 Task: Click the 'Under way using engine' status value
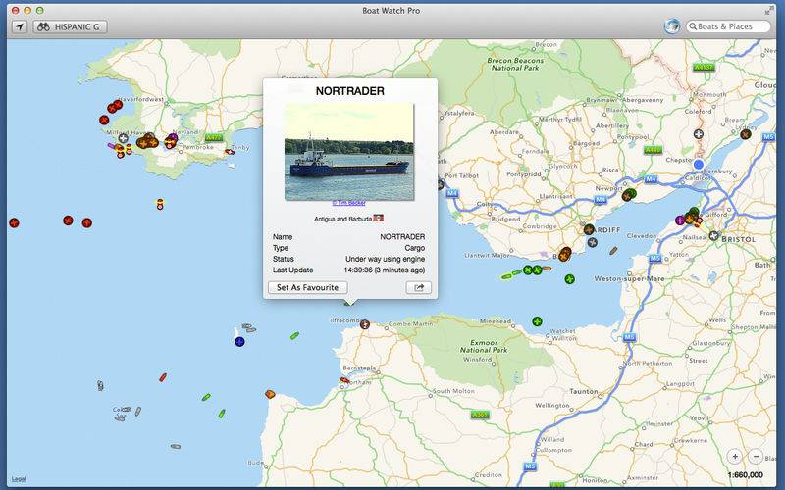(x=385, y=259)
